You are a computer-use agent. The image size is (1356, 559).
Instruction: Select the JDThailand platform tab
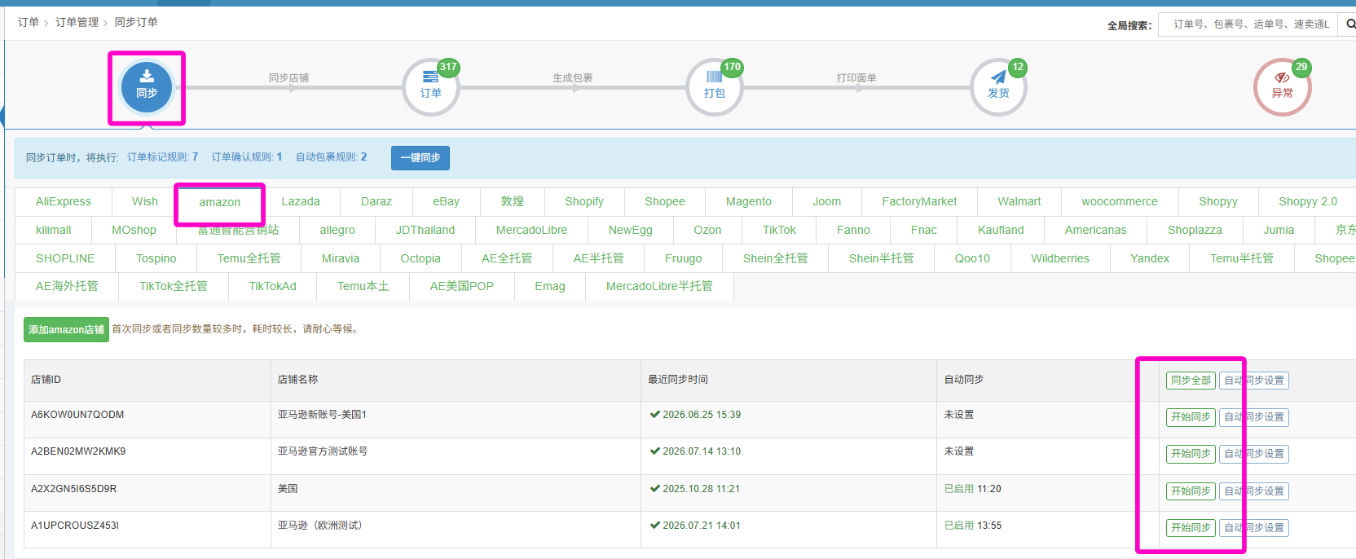(x=425, y=230)
